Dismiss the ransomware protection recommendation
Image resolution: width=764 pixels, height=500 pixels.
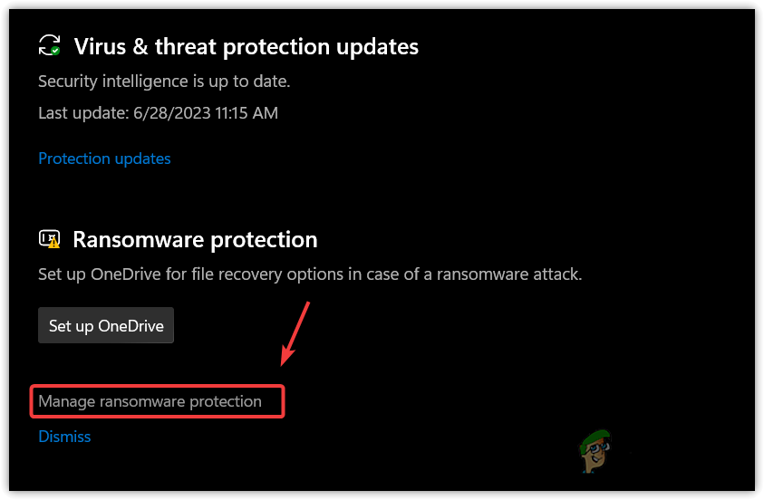pyautogui.click(x=64, y=437)
